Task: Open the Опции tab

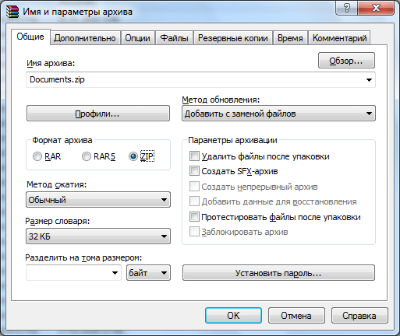Action: click(x=138, y=38)
